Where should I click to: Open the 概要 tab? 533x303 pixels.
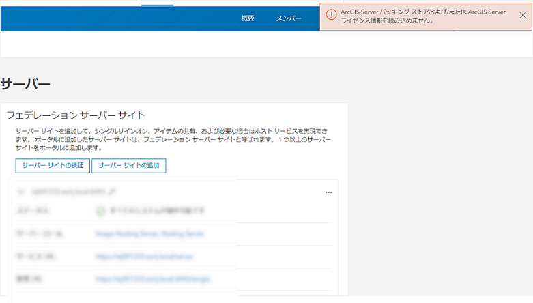pos(248,18)
